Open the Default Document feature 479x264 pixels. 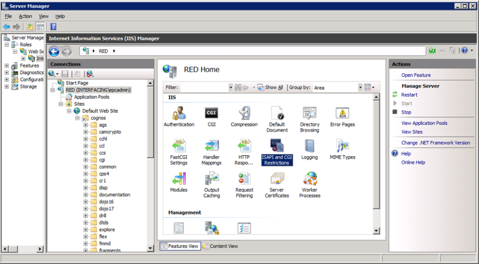[x=277, y=119]
